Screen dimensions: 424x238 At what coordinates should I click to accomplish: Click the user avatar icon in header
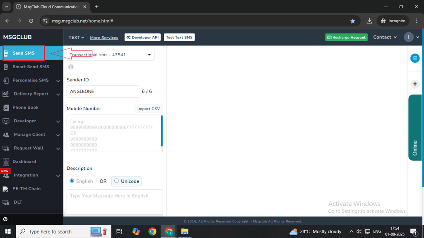[x=409, y=37]
